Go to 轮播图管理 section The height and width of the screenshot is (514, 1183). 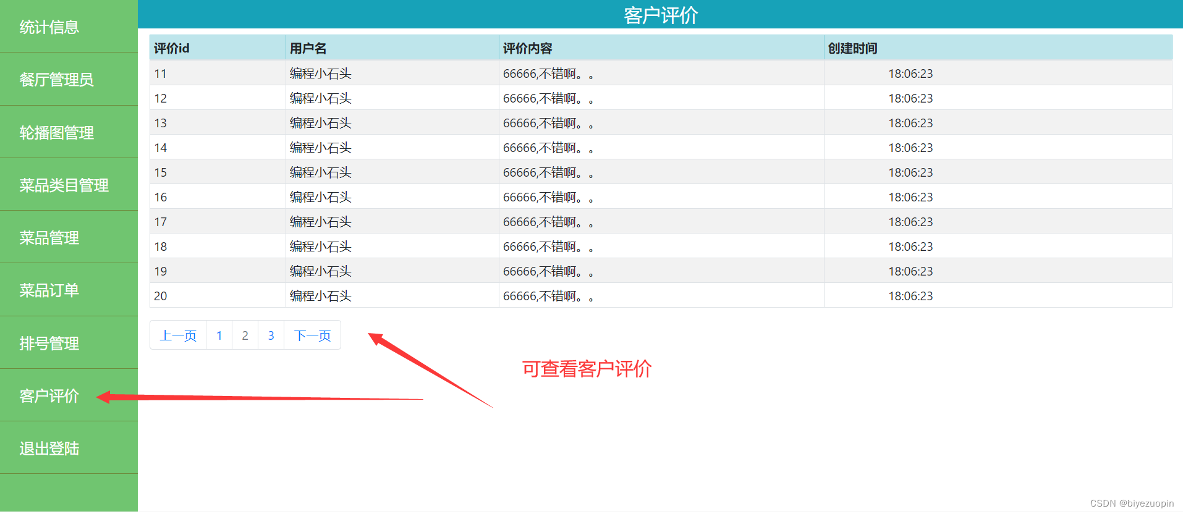[x=69, y=132]
